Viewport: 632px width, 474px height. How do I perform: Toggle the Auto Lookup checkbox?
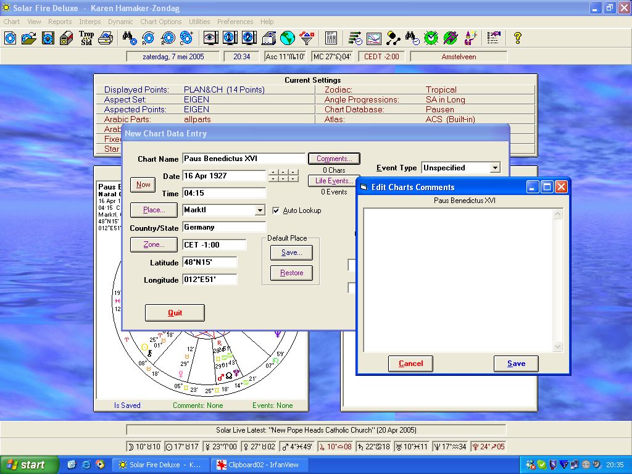[x=276, y=210]
